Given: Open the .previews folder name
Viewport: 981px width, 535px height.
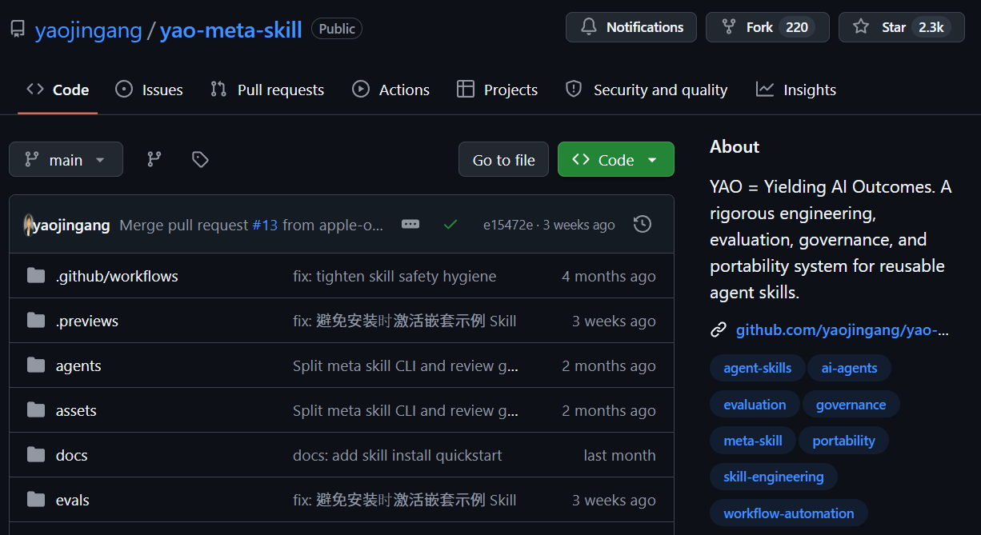Looking at the screenshot, I should click(x=87, y=321).
